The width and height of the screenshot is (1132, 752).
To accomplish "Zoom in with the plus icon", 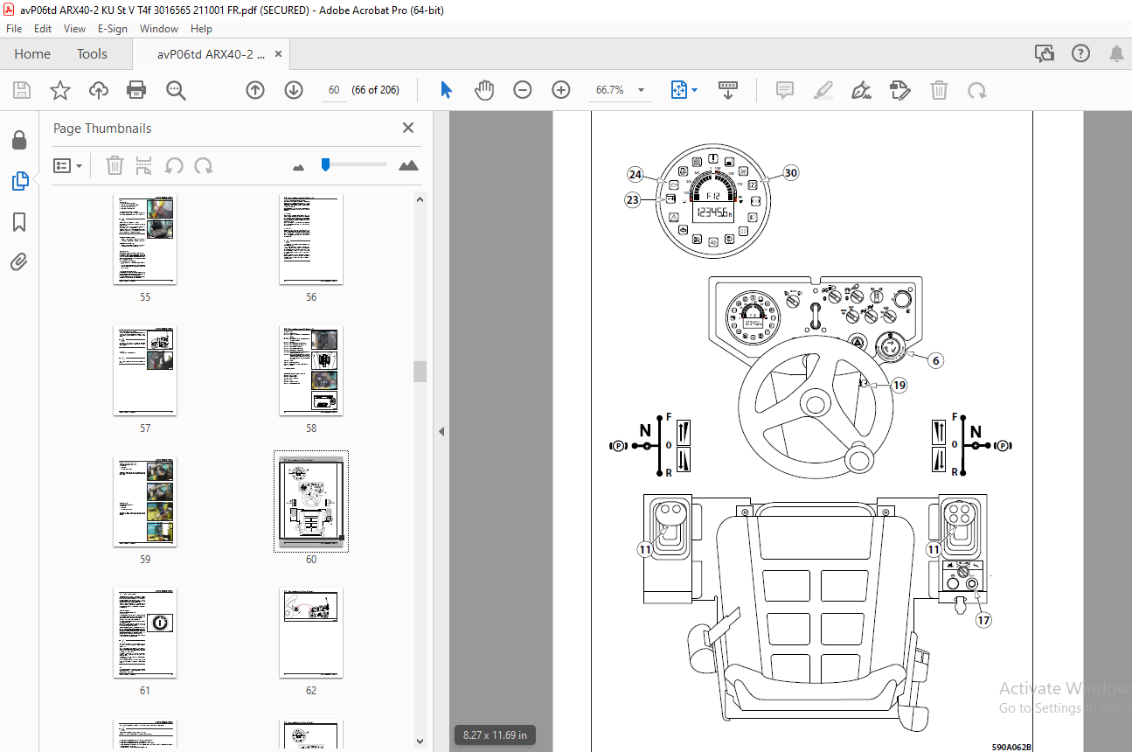I will pos(561,90).
